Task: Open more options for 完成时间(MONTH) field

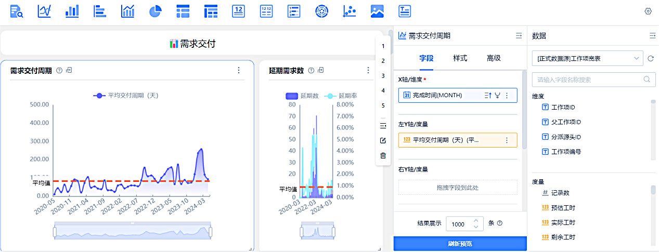Action: [x=507, y=96]
